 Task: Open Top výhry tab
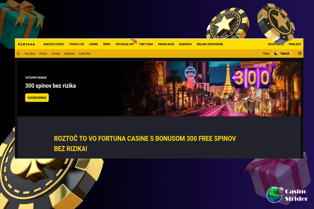(30, 54)
